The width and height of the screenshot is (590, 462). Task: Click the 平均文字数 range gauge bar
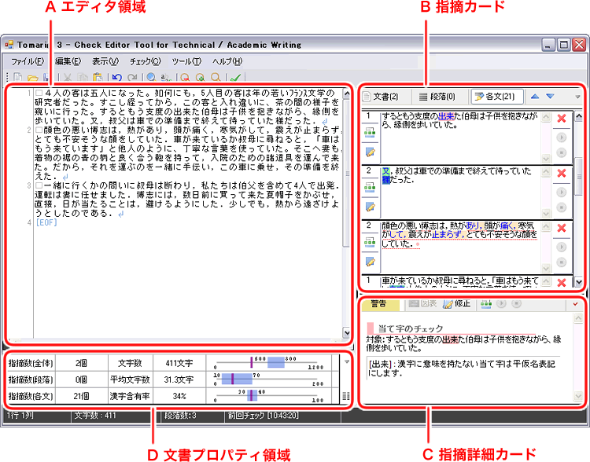tap(269, 379)
